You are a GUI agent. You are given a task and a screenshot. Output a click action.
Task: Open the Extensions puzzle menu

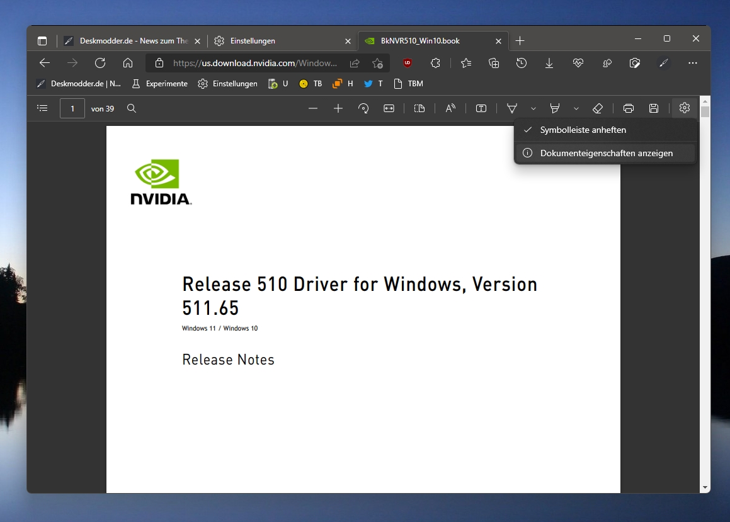coord(435,63)
